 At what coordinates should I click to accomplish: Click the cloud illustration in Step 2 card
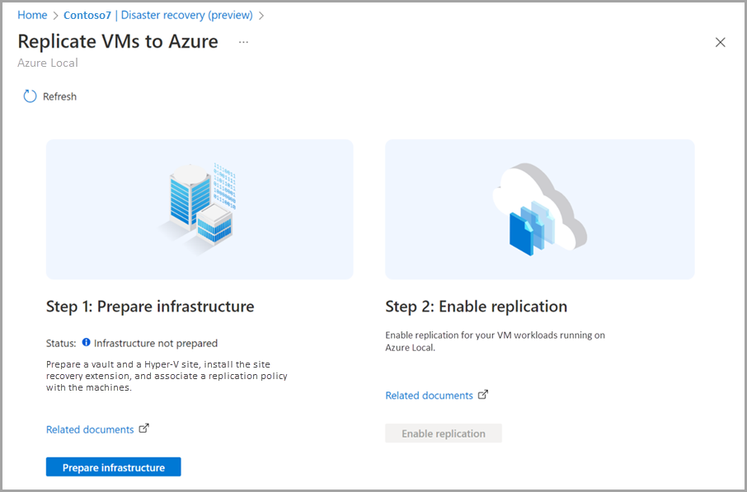coord(539,209)
